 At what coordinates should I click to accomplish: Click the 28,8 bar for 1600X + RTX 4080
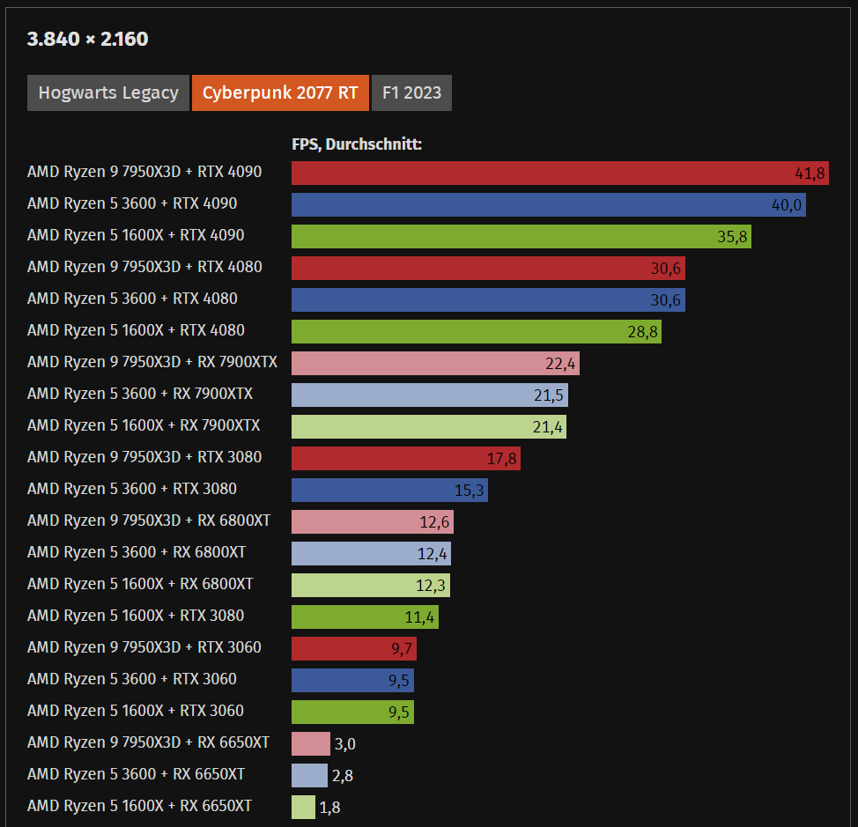(476, 331)
